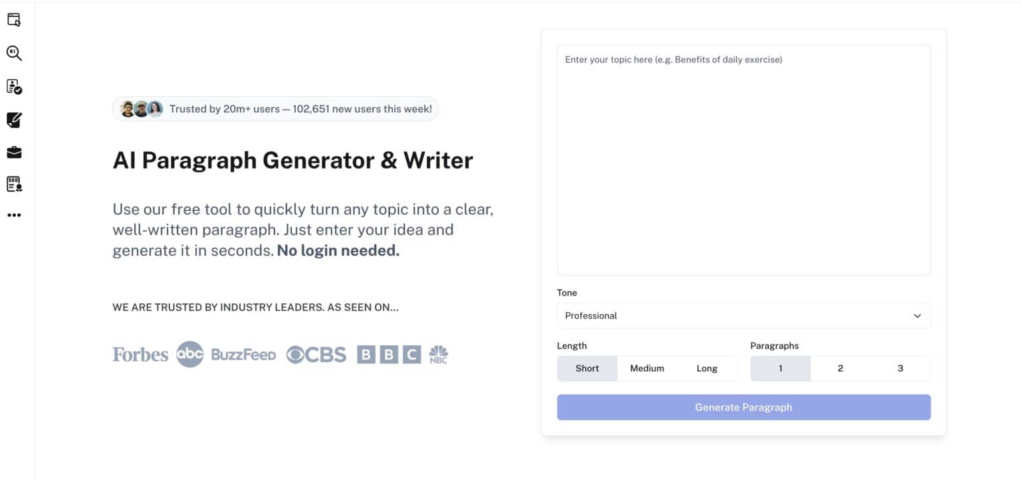The image size is (1021, 480).
Task: Click inside the topic input area
Action: point(743,159)
